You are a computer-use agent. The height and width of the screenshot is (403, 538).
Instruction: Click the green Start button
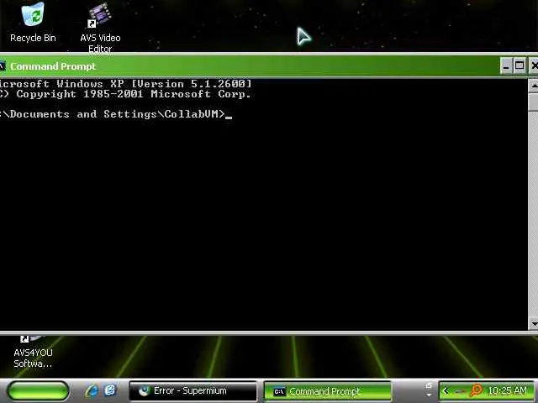click(x=38, y=390)
